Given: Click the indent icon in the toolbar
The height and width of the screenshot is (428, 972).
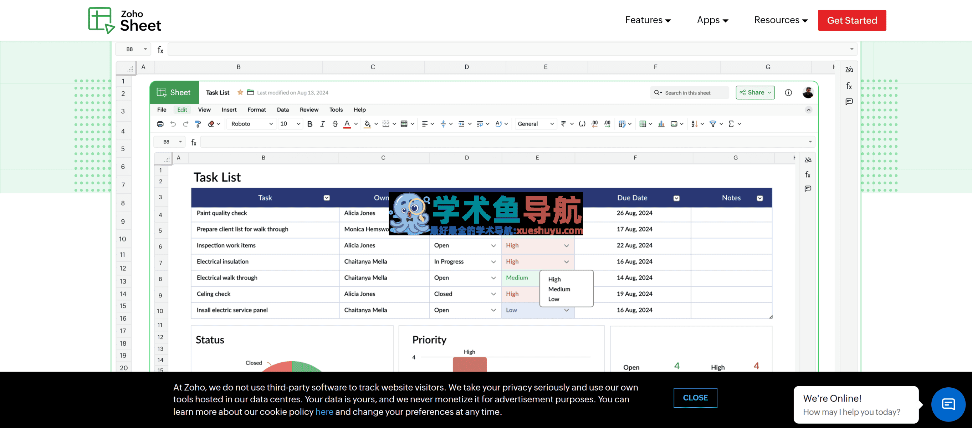Looking at the screenshot, I should 461,124.
